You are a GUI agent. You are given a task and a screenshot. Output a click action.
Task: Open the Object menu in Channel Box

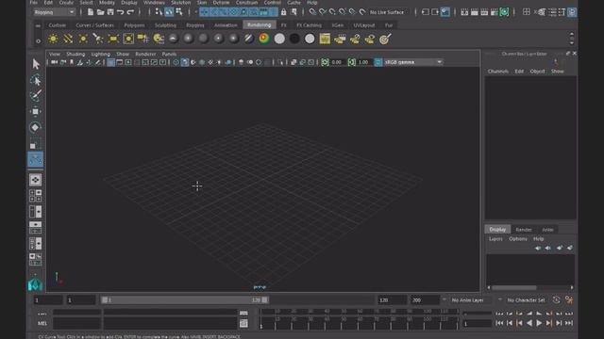(x=537, y=72)
